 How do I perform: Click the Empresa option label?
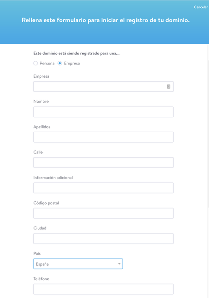tap(72, 64)
